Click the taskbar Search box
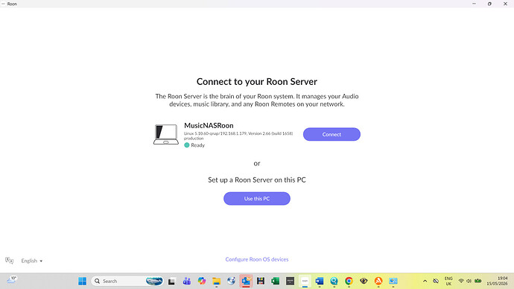This screenshot has height=289, width=514. pyautogui.click(x=127, y=281)
